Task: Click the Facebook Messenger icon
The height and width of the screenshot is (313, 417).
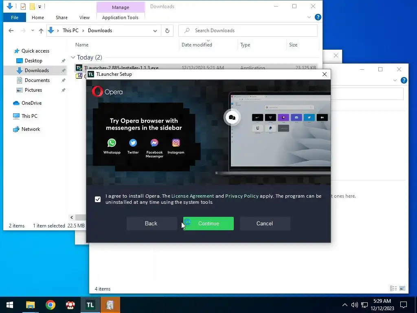Action: [154, 143]
